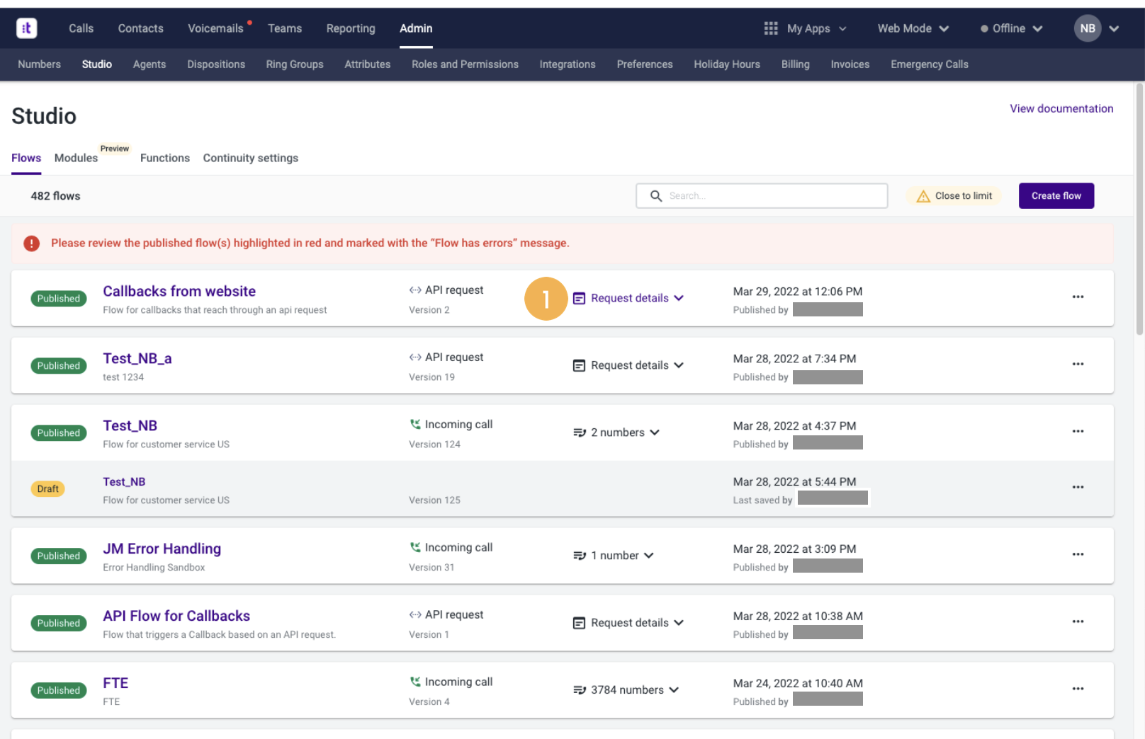Click the flows Search field
The width and height of the screenshot is (1145, 739).
click(x=762, y=196)
